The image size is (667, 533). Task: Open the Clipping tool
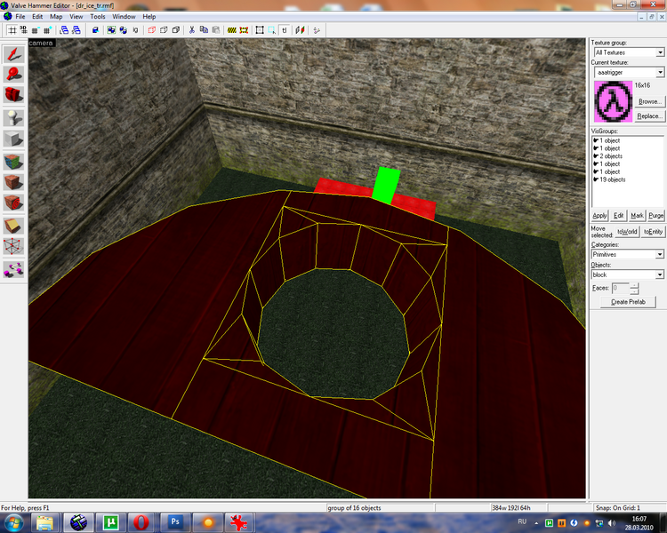13,226
